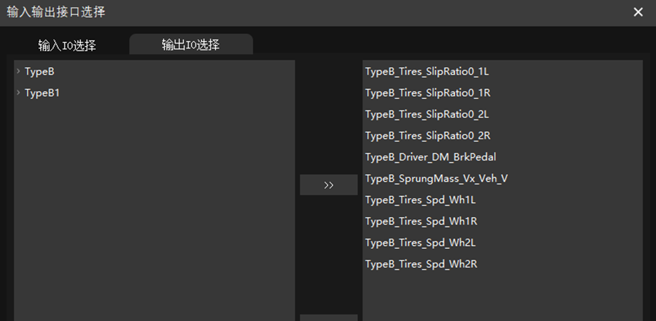This screenshot has width=656, height=321.
Task: Click TypeB_Tires_Spd_Wh2L list item
Action: click(x=420, y=243)
